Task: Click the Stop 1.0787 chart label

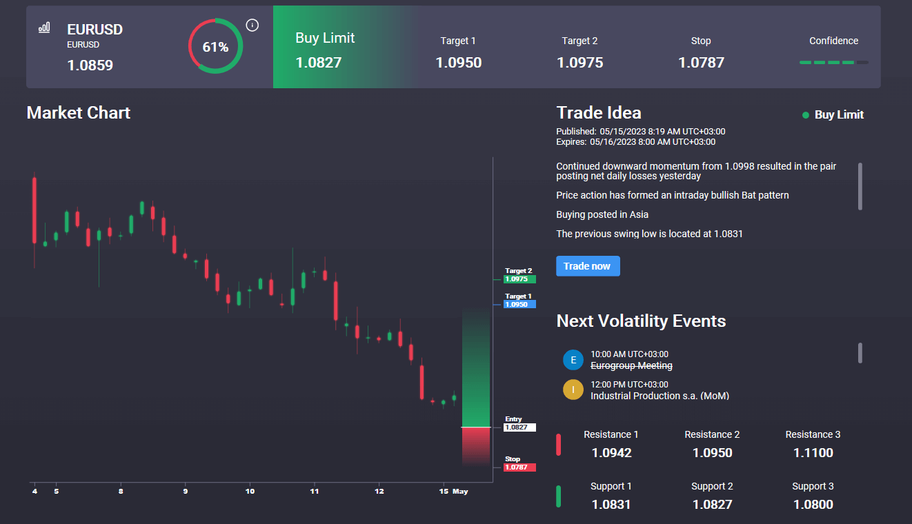Action: click(x=519, y=463)
